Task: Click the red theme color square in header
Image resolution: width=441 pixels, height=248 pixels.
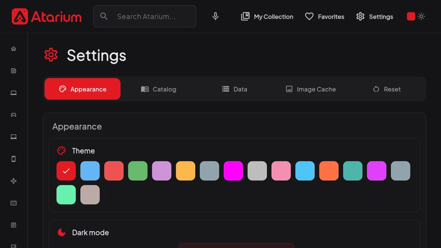Action: tap(411, 16)
